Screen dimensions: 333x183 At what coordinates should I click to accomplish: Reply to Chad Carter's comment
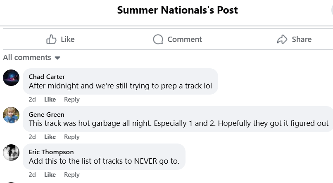click(x=72, y=100)
